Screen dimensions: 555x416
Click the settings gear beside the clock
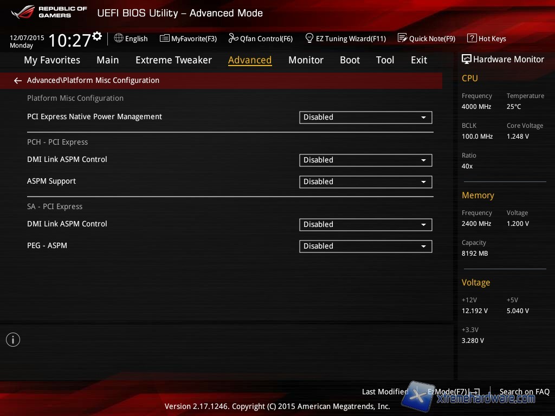[x=97, y=36]
